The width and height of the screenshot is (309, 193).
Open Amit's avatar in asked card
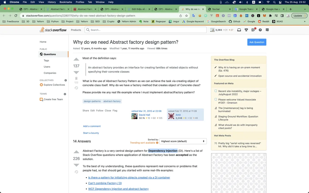[171, 116]
